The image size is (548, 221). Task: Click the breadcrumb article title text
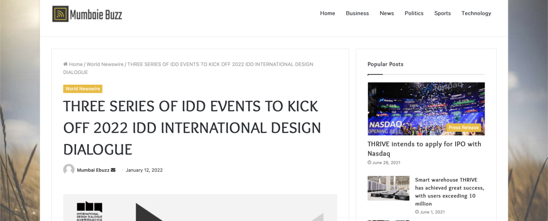188,68
